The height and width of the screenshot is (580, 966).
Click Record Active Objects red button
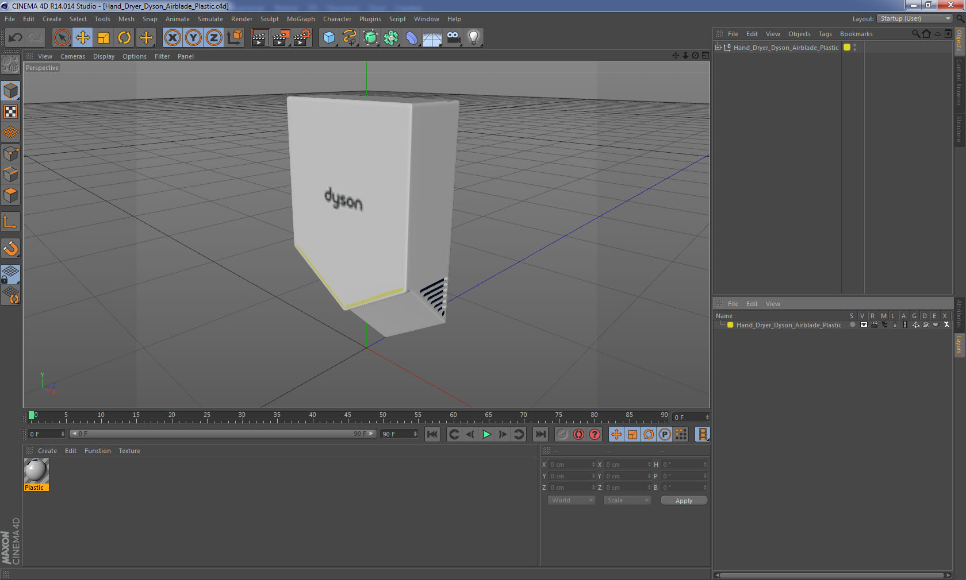coord(578,434)
